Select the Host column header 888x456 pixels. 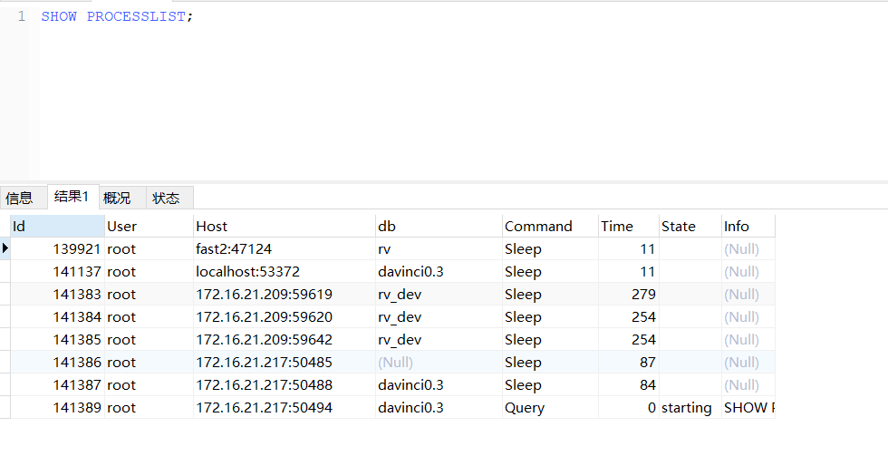coord(283,226)
